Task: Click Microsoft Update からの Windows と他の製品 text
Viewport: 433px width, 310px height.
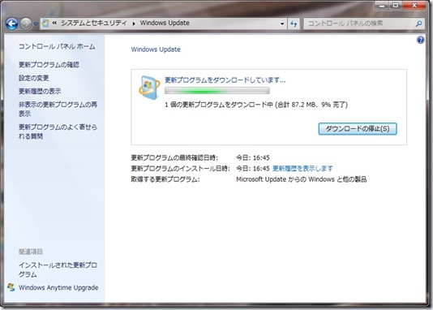Action: pyautogui.click(x=302, y=179)
